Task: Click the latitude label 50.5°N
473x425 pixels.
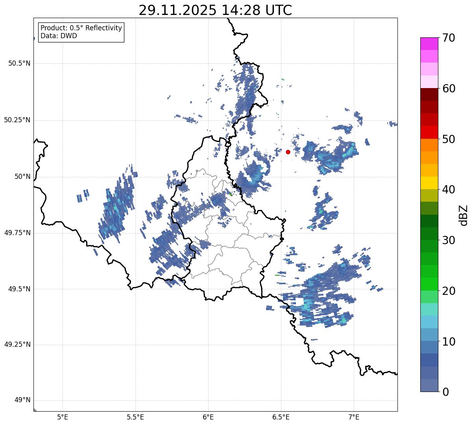Action: coord(19,63)
